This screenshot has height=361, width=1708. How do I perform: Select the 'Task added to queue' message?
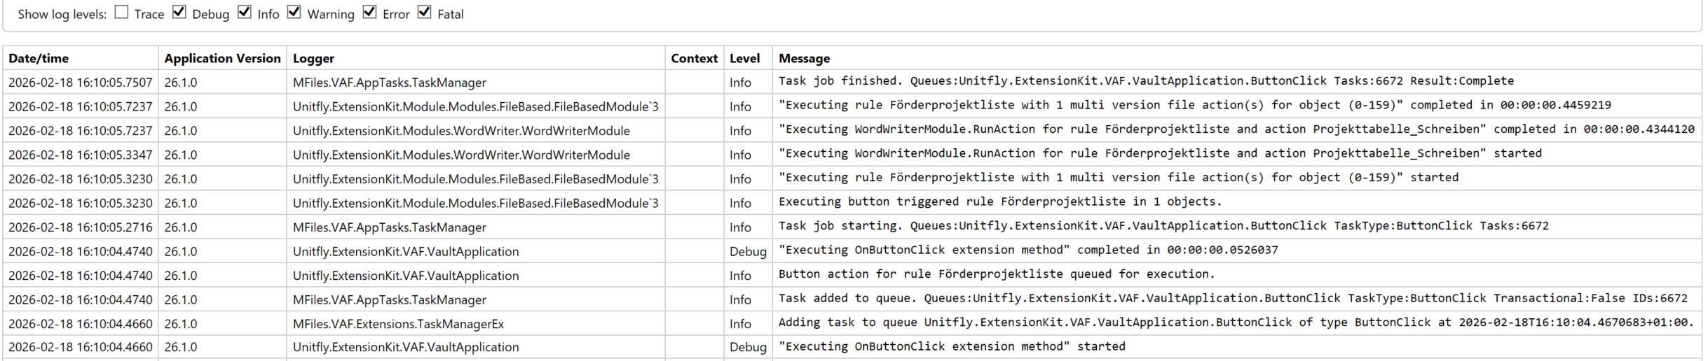(1232, 299)
